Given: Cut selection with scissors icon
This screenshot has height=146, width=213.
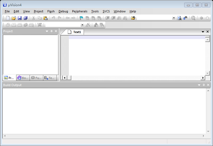Looking at the screenshot, I should 33,18.
